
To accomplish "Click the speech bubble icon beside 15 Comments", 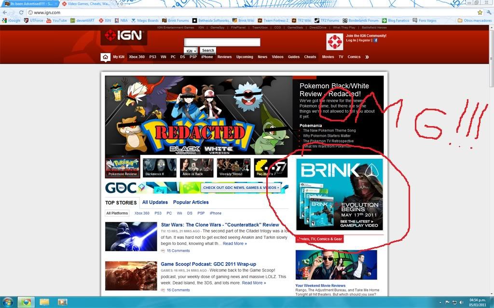I will tap(163, 251).
